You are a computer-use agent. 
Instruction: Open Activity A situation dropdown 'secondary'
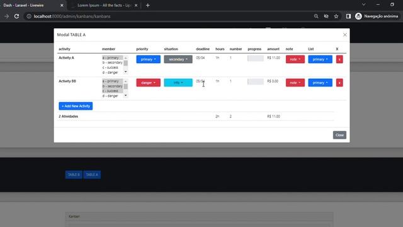178,59
